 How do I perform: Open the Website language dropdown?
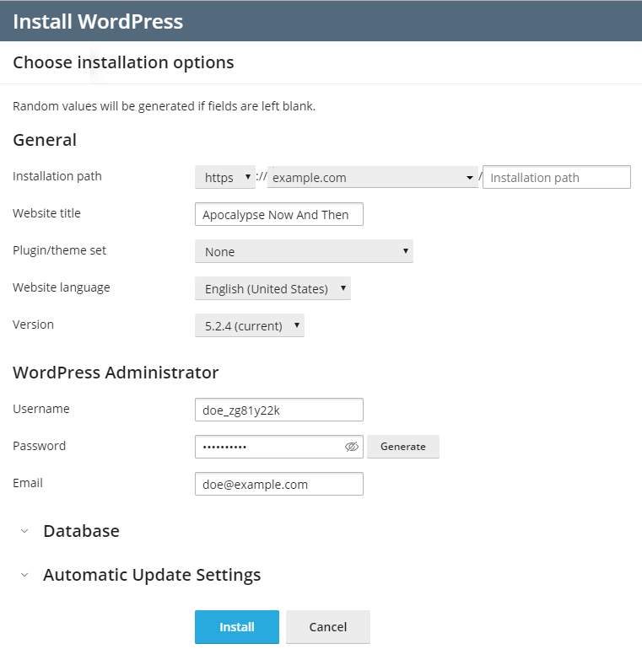(272, 288)
